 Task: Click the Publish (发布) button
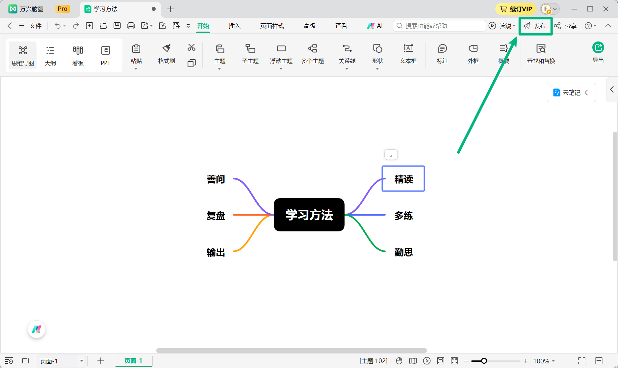click(535, 26)
